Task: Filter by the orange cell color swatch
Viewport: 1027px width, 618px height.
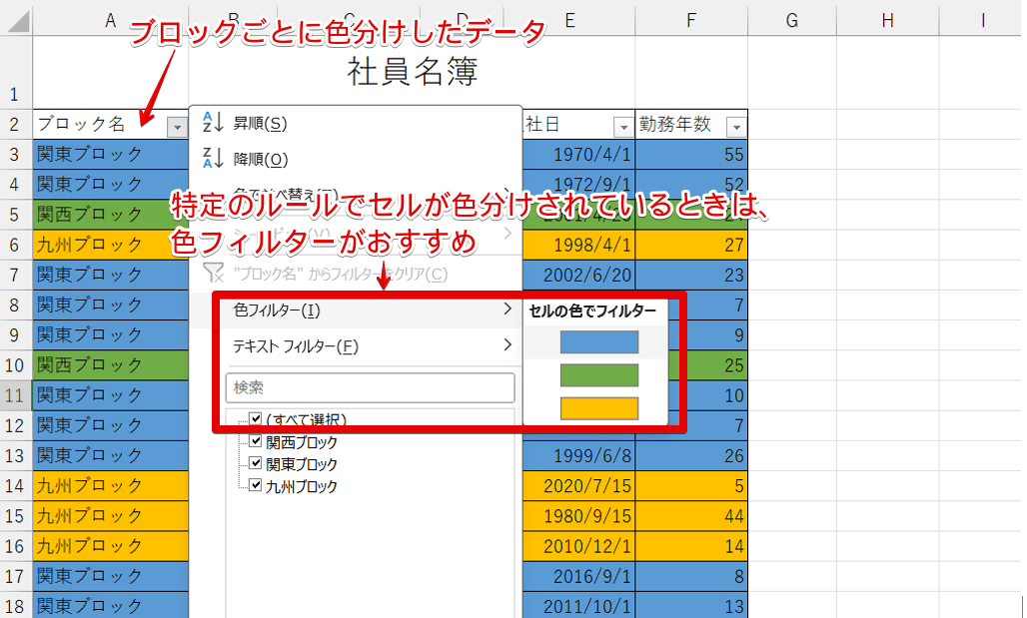Action: click(598, 408)
